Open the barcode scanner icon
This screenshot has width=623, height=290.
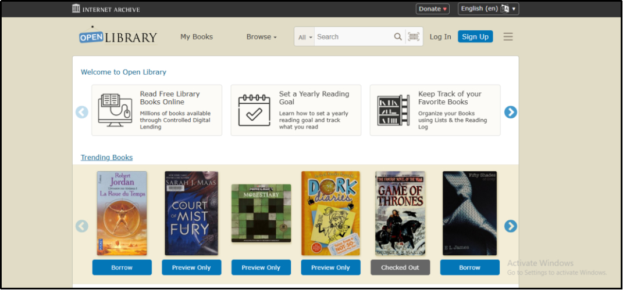414,37
